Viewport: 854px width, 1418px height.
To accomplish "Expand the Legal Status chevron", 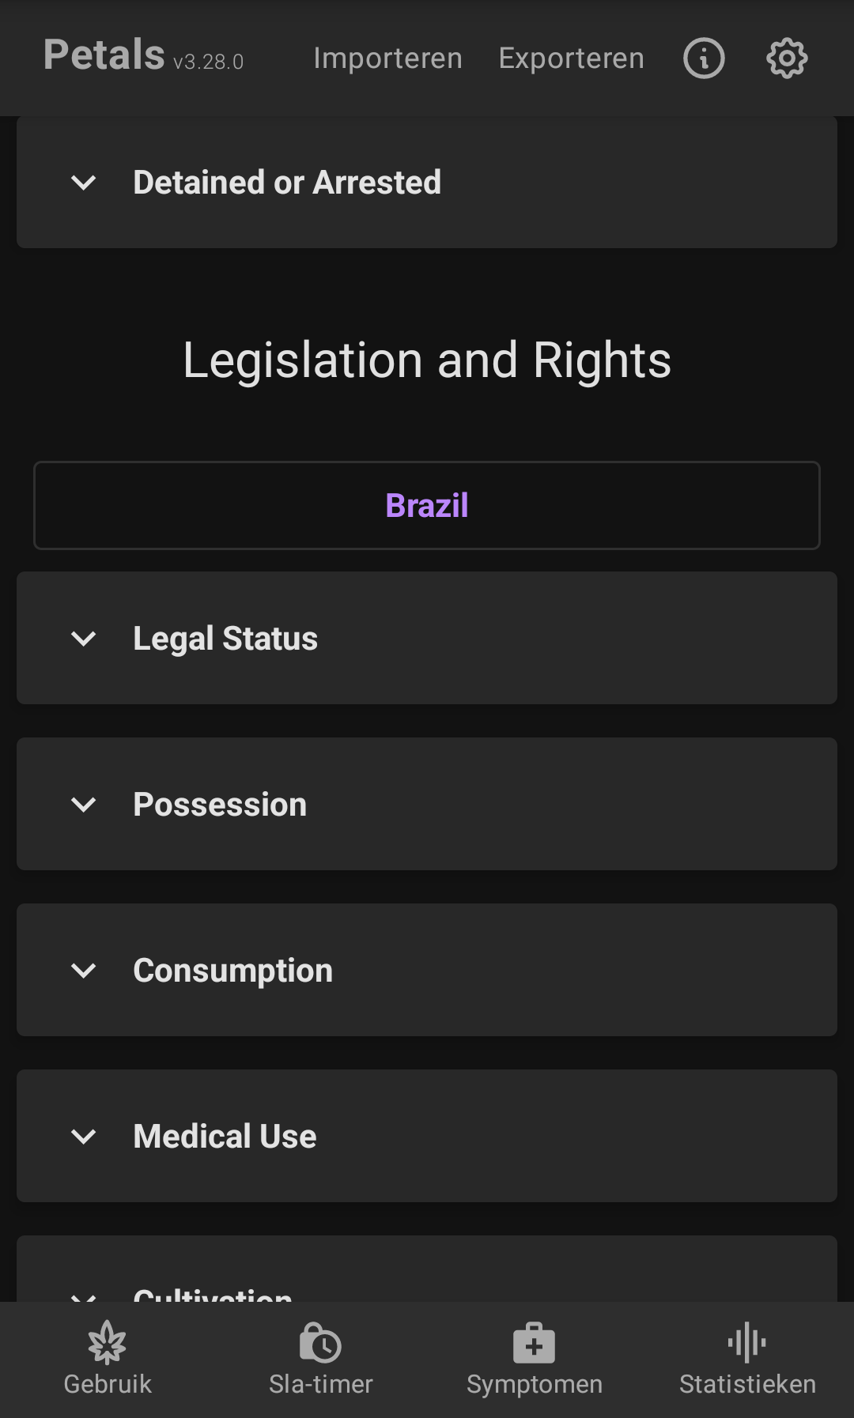I will pos(83,639).
